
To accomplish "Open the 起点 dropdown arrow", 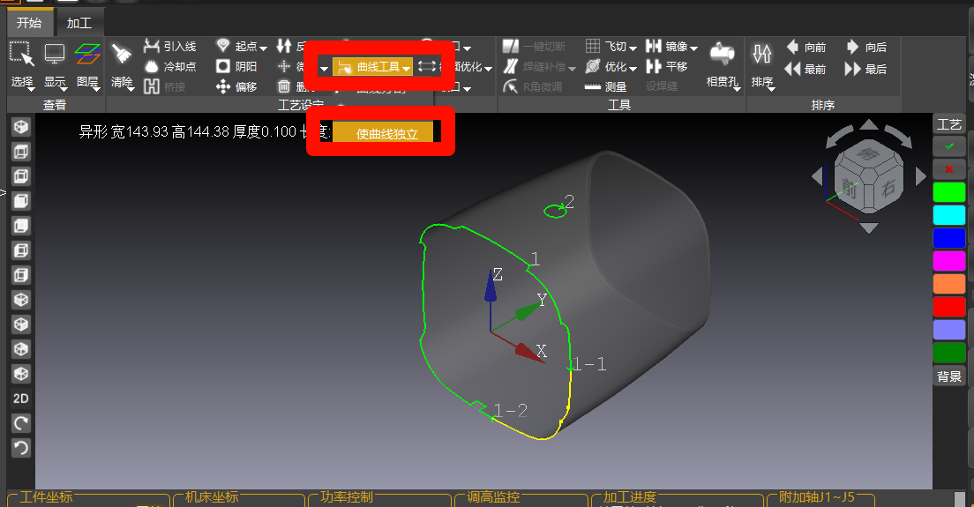I will [264, 47].
